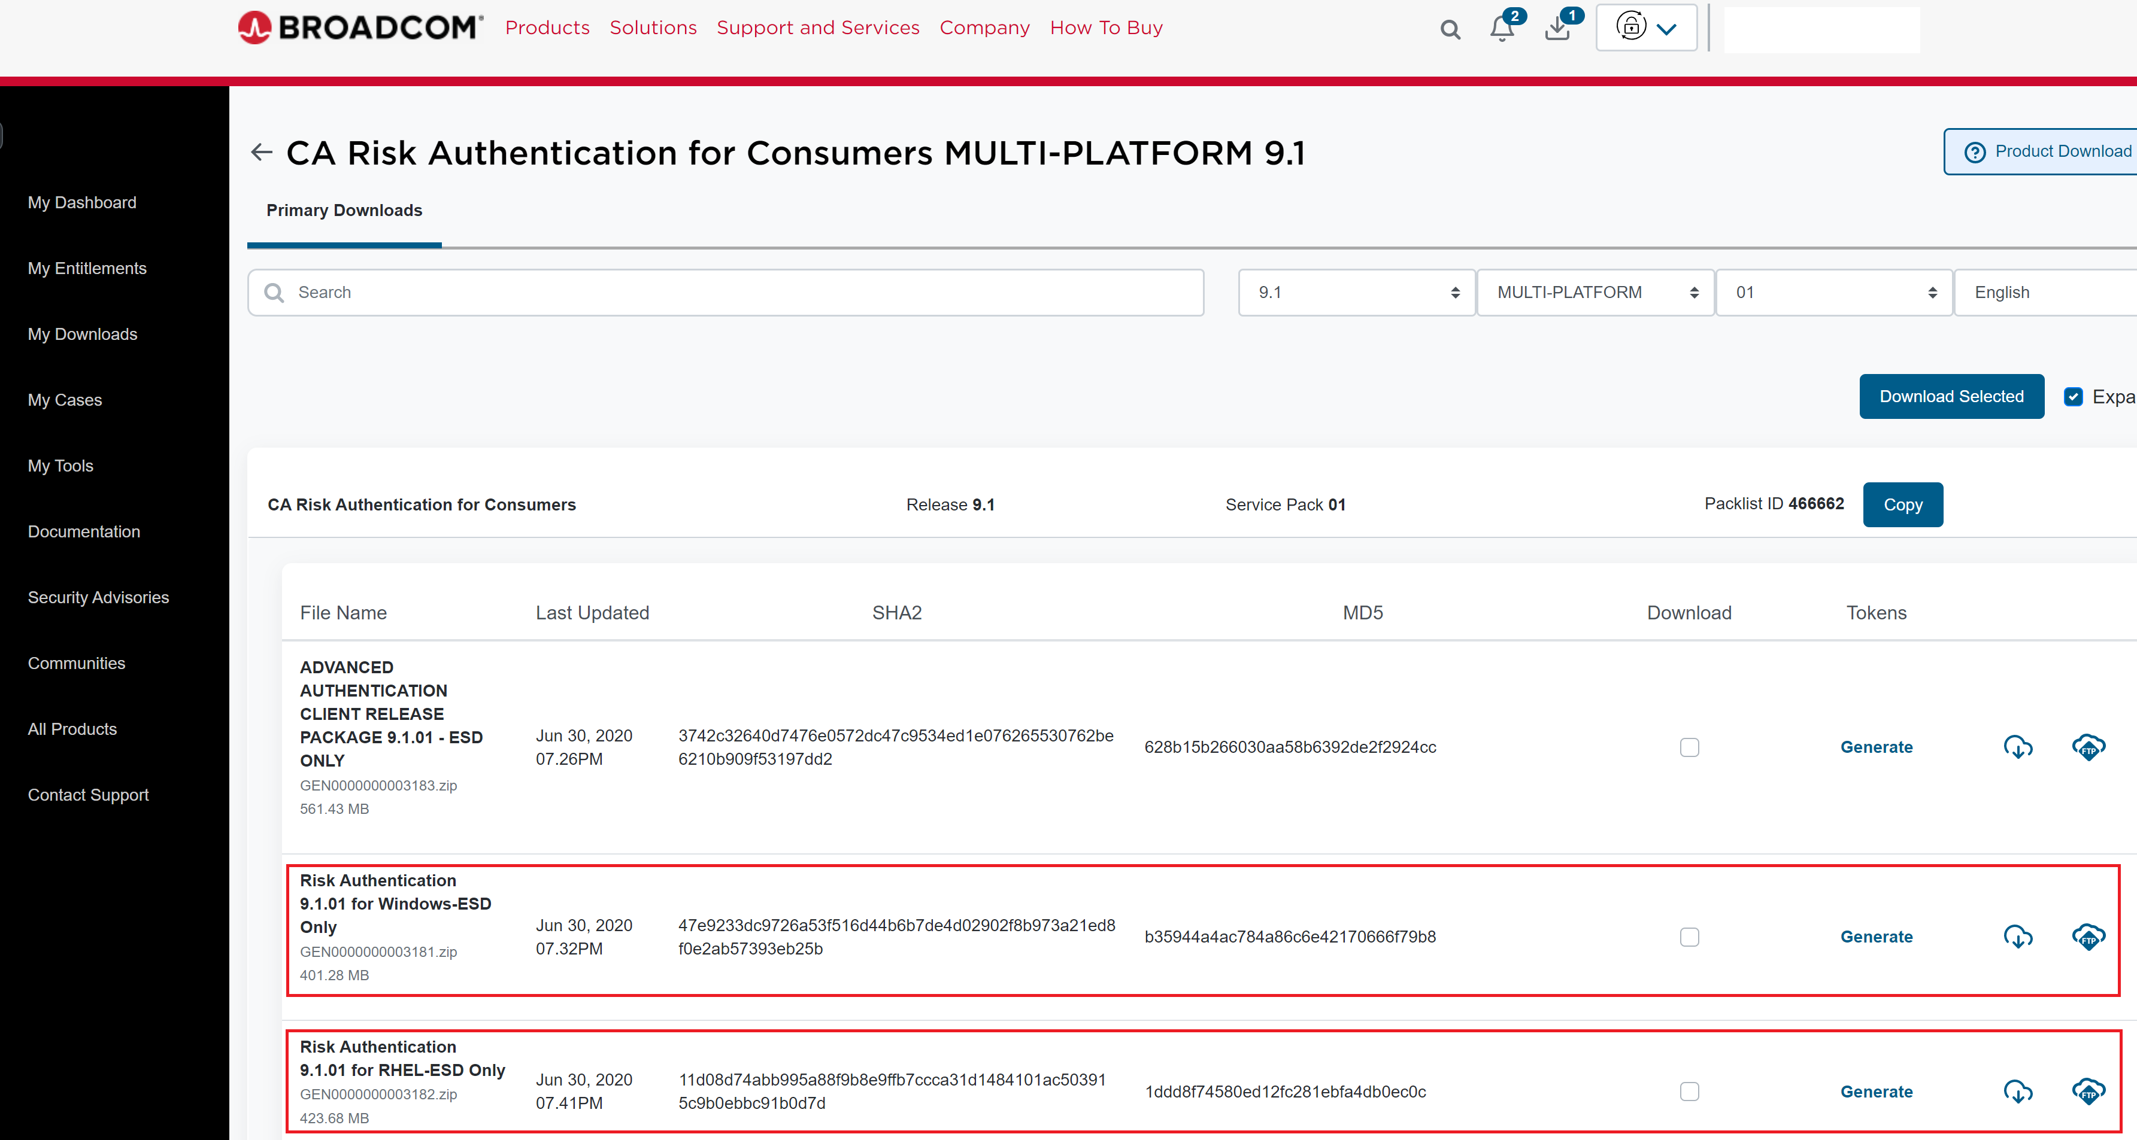
Task: Open the search magnifier in header
Action: pyautogui.click(x=1449, y=30)
